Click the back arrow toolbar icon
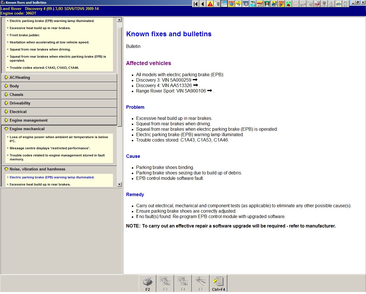The height and width of the screenshot is (294, 366). (203, 4)
